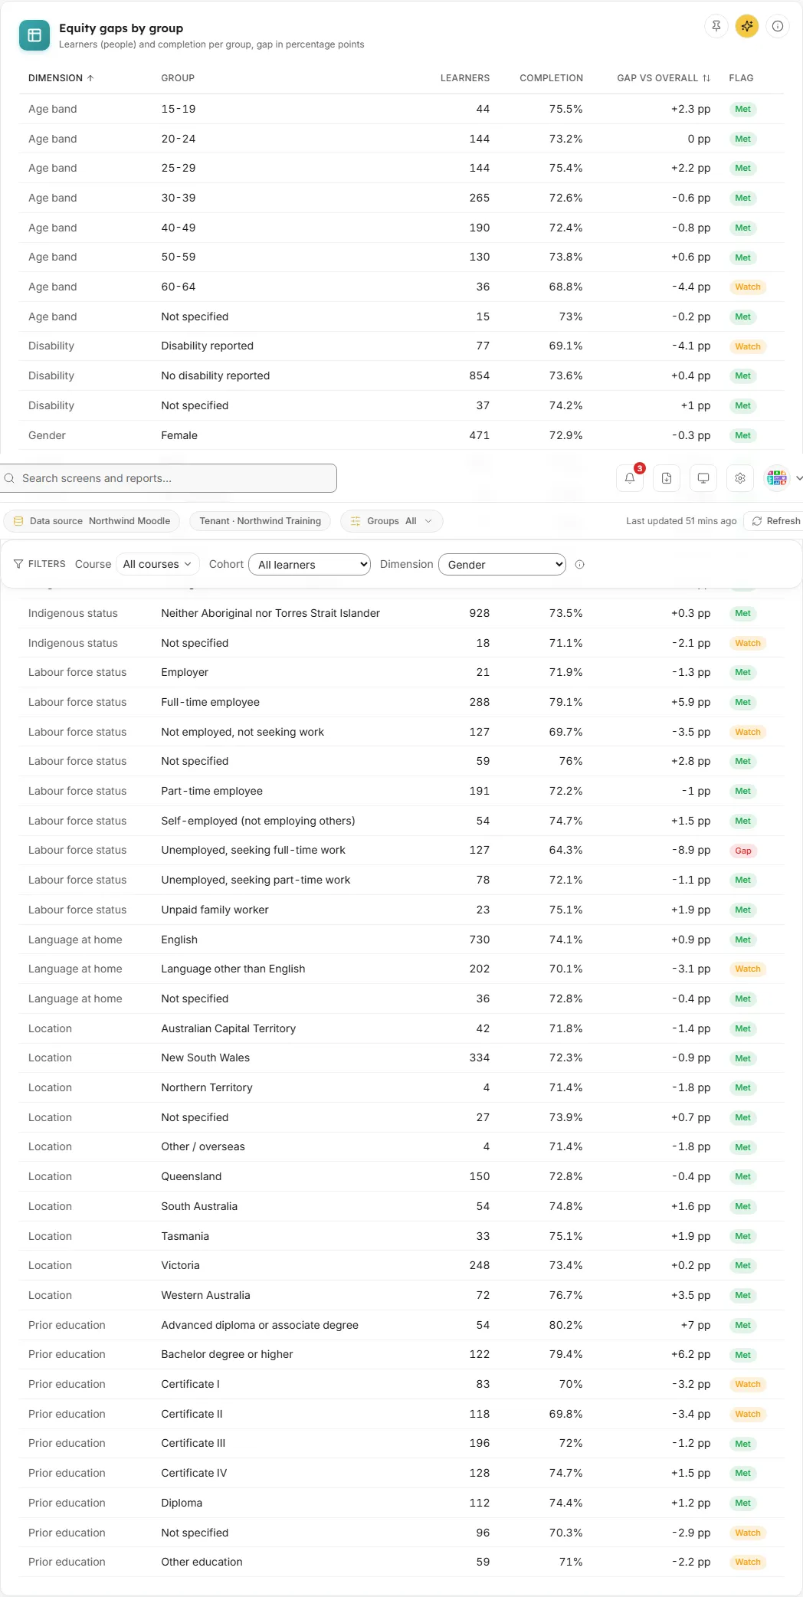Open settings via the gear icon

point(740,478)
